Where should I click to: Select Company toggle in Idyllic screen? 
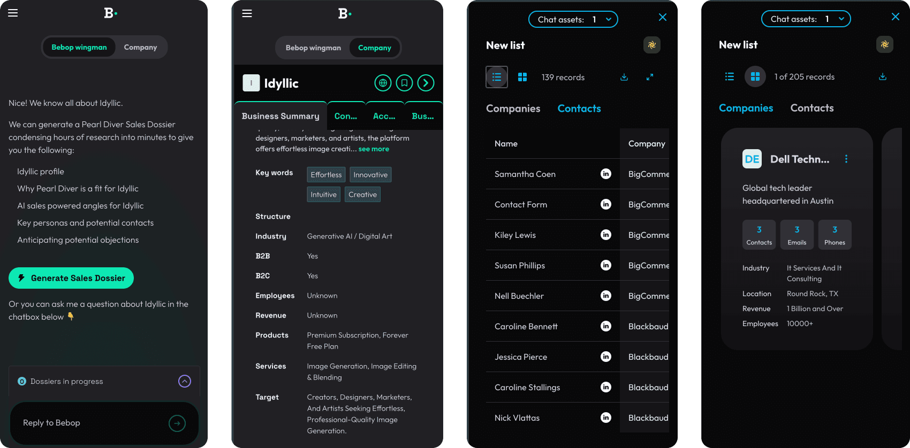coord(375,48)
